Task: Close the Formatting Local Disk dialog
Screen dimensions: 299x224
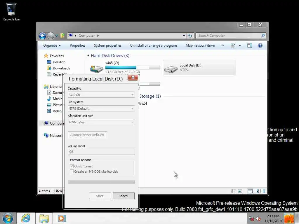Action: (x=133, y=77)
